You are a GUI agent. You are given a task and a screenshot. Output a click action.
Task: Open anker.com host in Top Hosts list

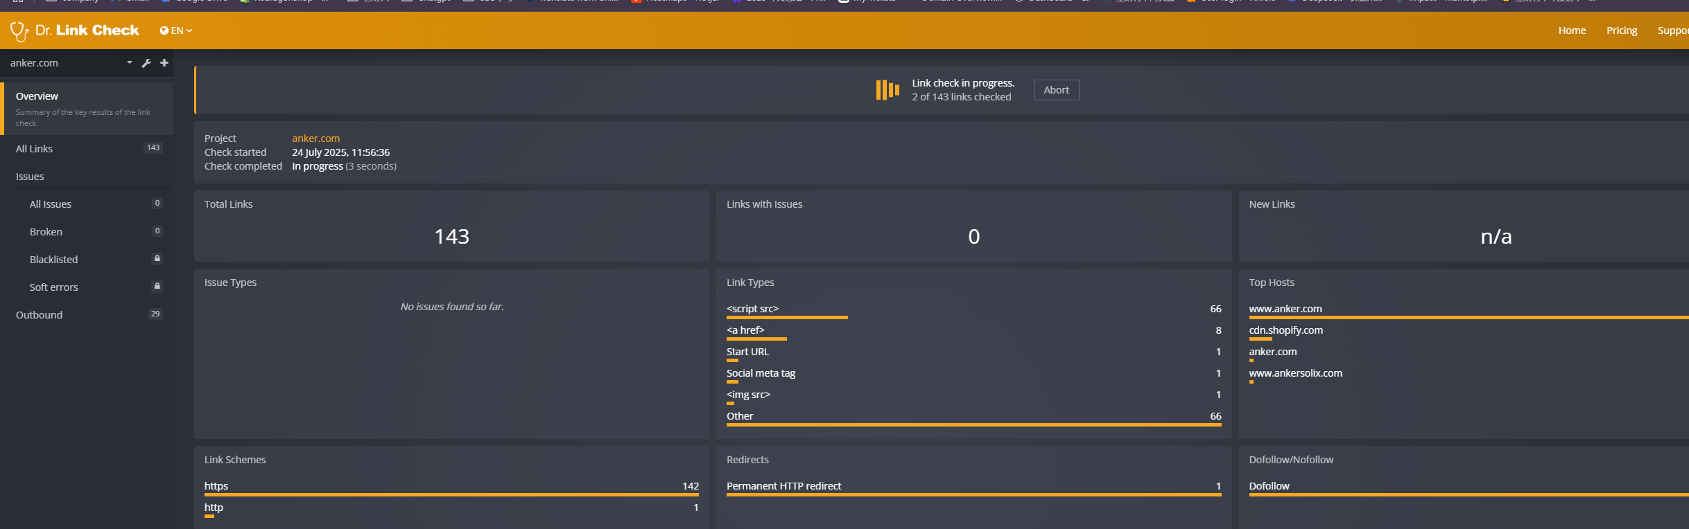[x=1272, y=352]
